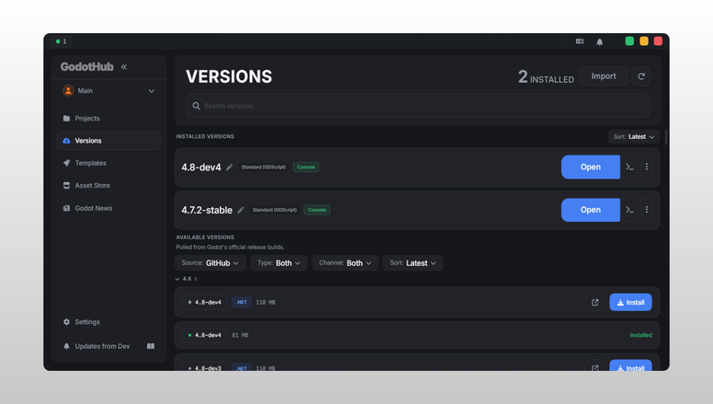Focus the Search versions input field
713x404 pixels.
point(418,106)
